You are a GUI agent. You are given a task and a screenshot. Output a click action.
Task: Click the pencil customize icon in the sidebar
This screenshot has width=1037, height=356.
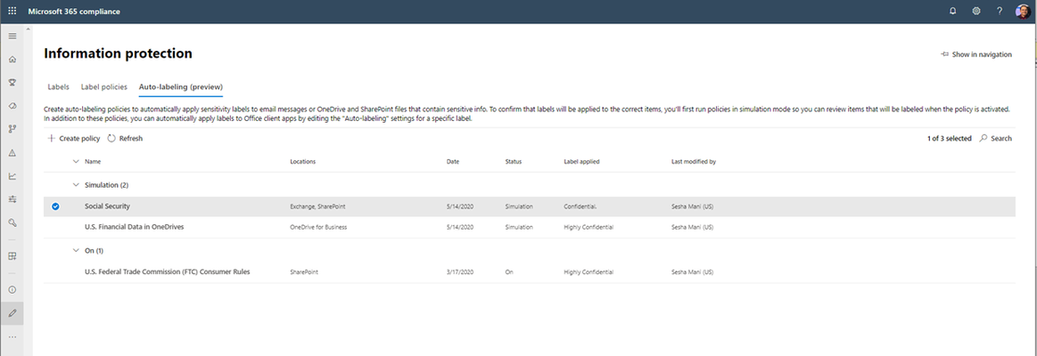(12, 313)
